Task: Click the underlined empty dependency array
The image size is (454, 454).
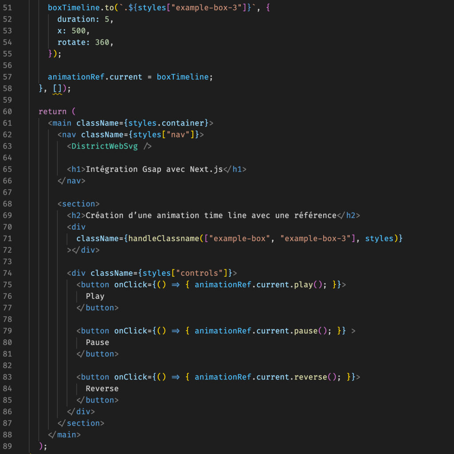Action: tap(58, 88)
